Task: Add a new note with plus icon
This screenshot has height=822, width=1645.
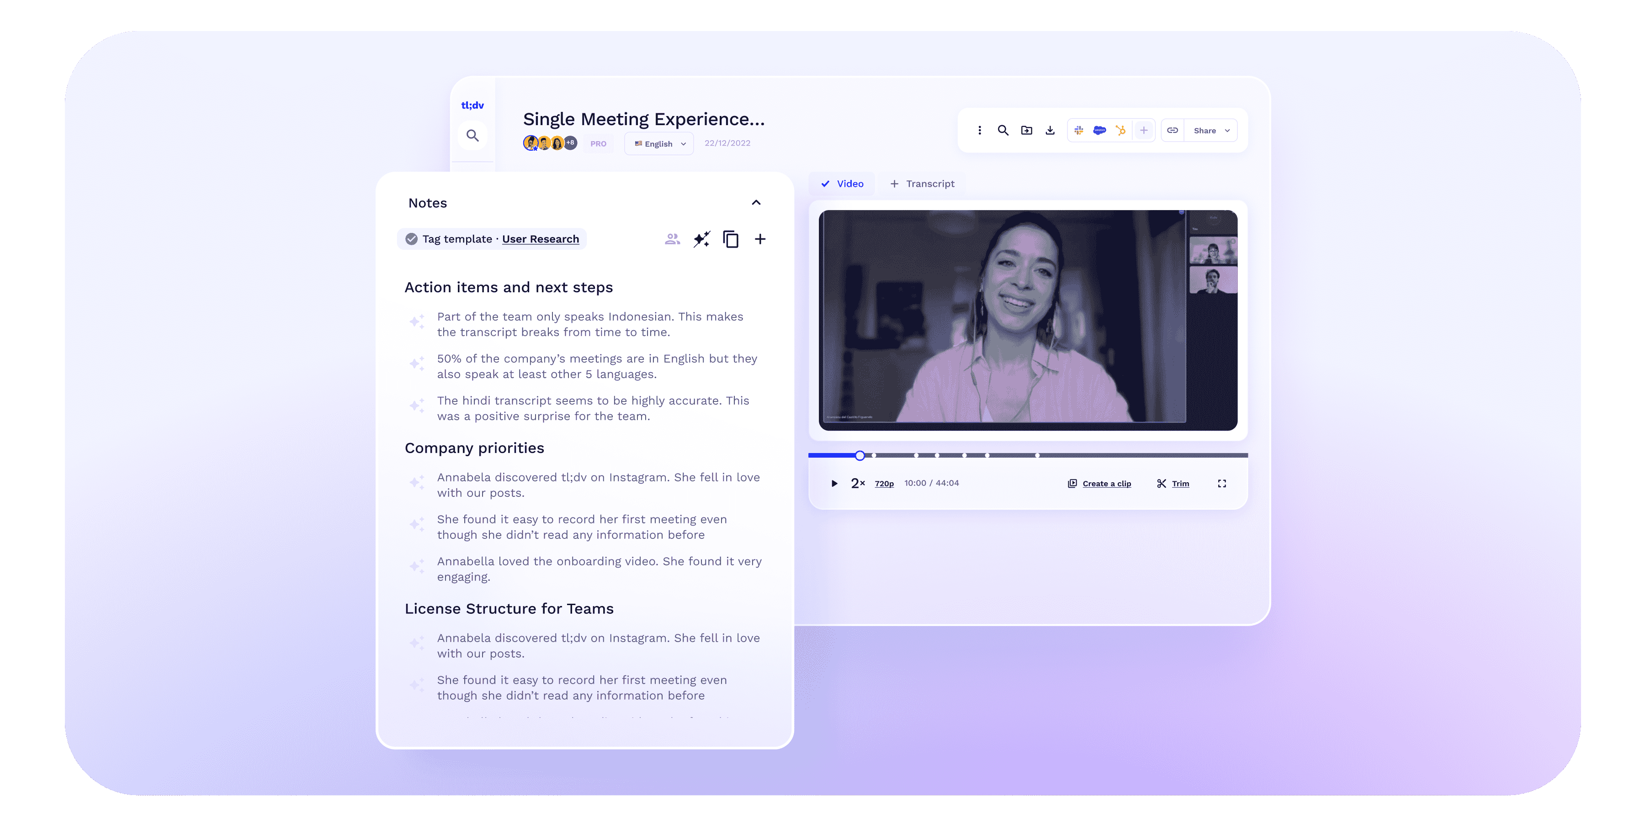Action: click(760, 239)
